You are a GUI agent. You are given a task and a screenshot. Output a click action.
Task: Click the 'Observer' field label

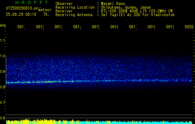click(64, 3)
